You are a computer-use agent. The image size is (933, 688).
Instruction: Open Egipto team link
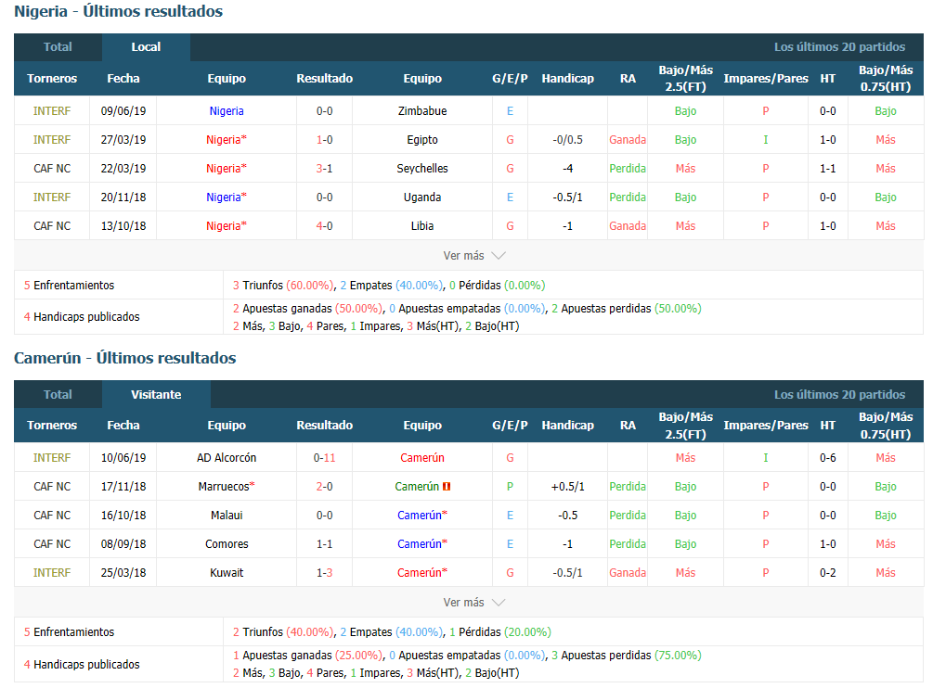(422, 140)
